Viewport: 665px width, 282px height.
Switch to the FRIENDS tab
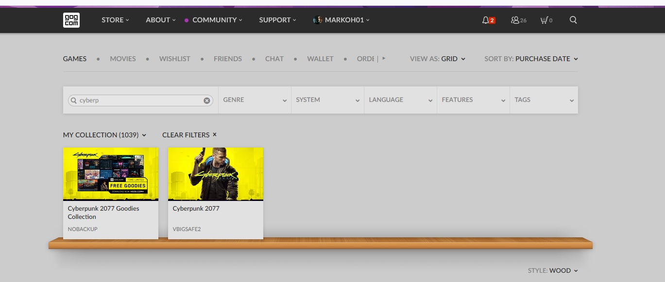coord(228,59)
